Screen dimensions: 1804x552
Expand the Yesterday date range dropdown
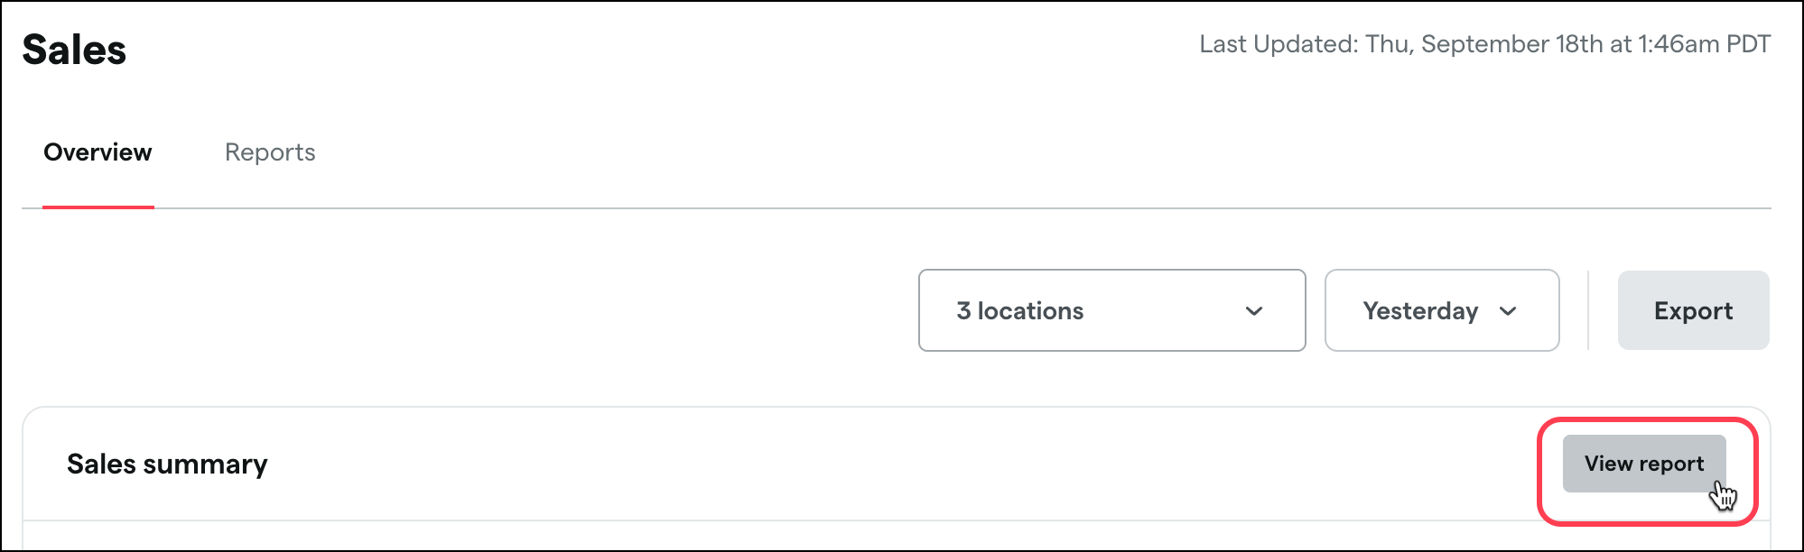(x=1441, y=310)
